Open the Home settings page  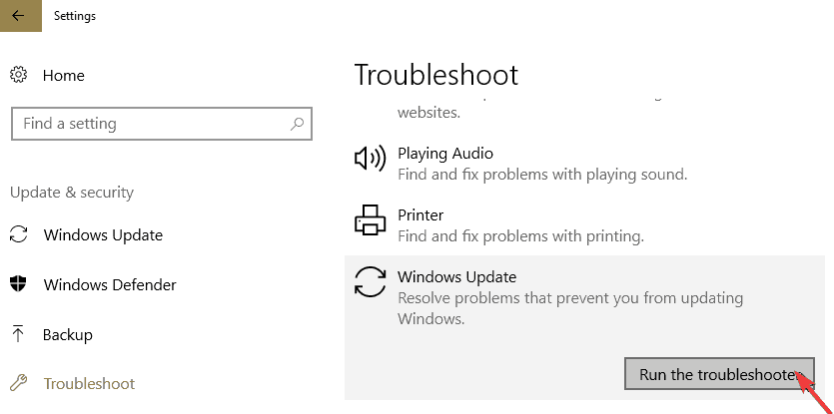[x=64, y=75]
